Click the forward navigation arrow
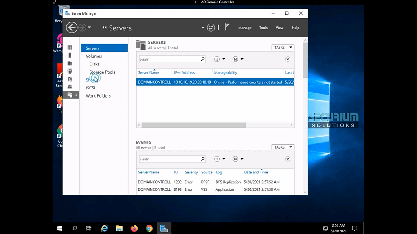The width and height of the screenshot is (417, 234). pyautogui.click(x=82, y=28)
